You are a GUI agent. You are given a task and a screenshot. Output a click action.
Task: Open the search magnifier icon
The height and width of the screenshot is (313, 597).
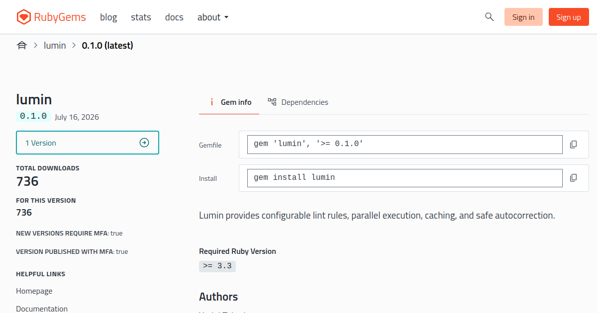click(x=489, y=17)
